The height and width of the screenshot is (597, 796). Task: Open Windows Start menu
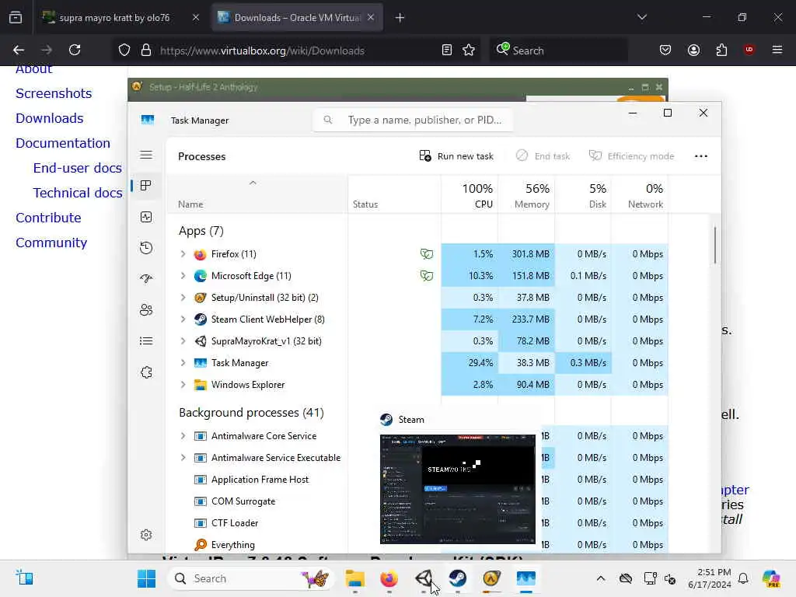pyautogui.click(x=147, y=578)
